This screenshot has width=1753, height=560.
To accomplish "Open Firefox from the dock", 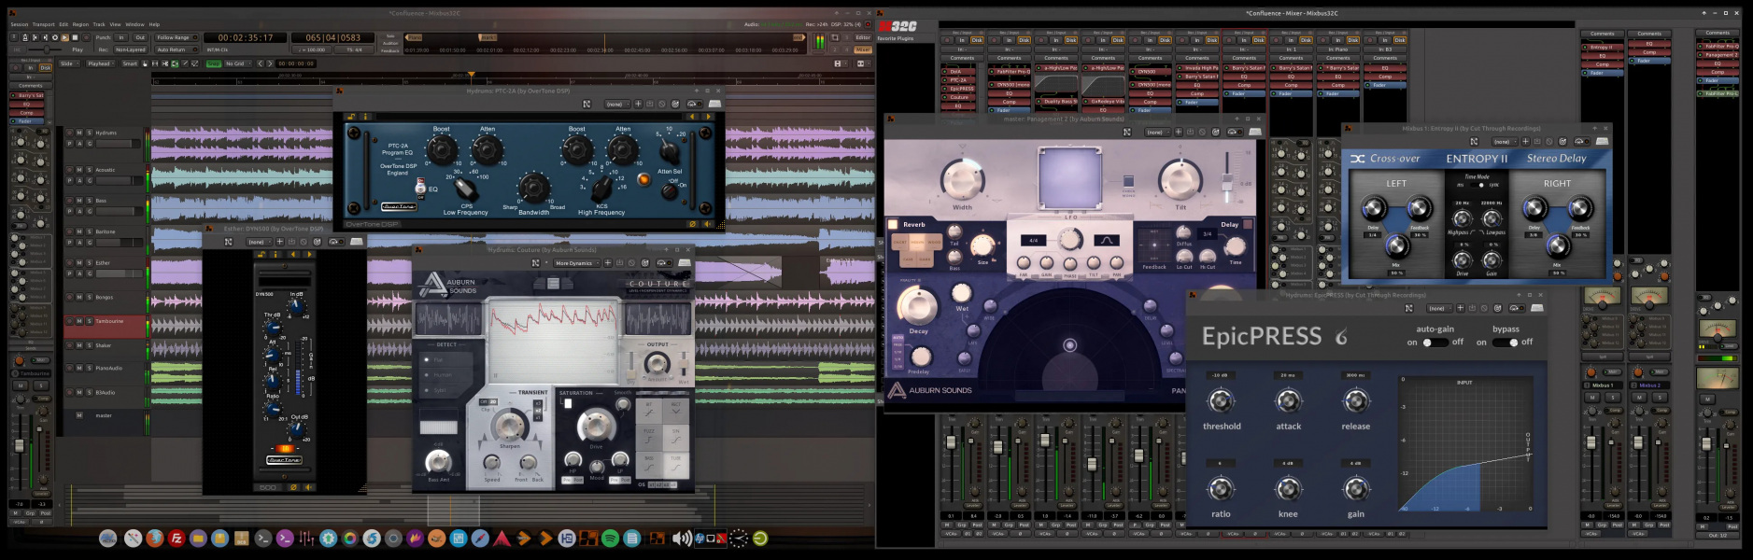I will (155, 539).
